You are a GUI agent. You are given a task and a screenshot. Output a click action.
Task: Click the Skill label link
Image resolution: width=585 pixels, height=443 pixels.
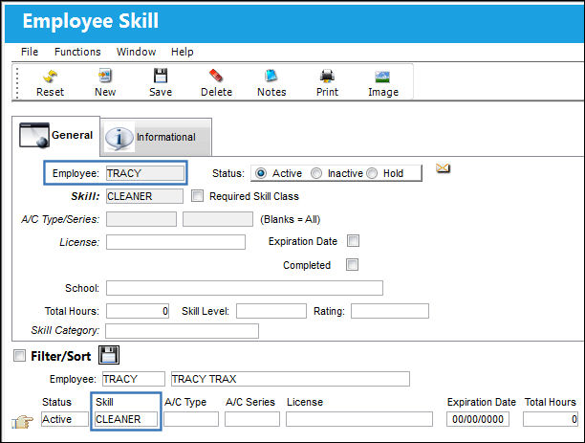pos(85,196)
